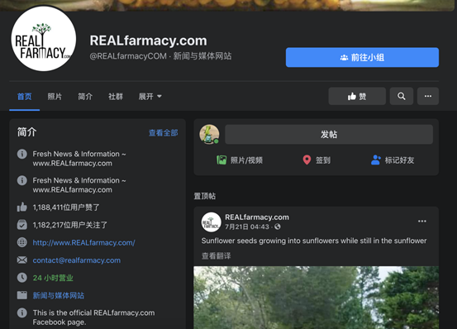The height and width of the screenshot is (329, 457).
Task: Switch to the 简介 tab
Action: click(x=85, y=97)
